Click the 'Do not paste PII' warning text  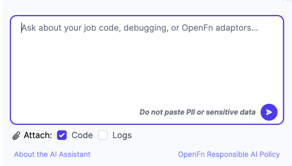click(x=197, y=112)
